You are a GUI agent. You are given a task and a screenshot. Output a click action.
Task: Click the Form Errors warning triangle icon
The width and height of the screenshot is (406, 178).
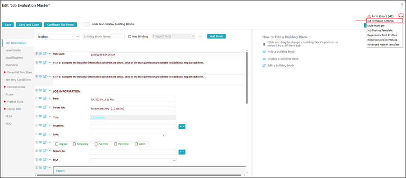pos(369,16)
